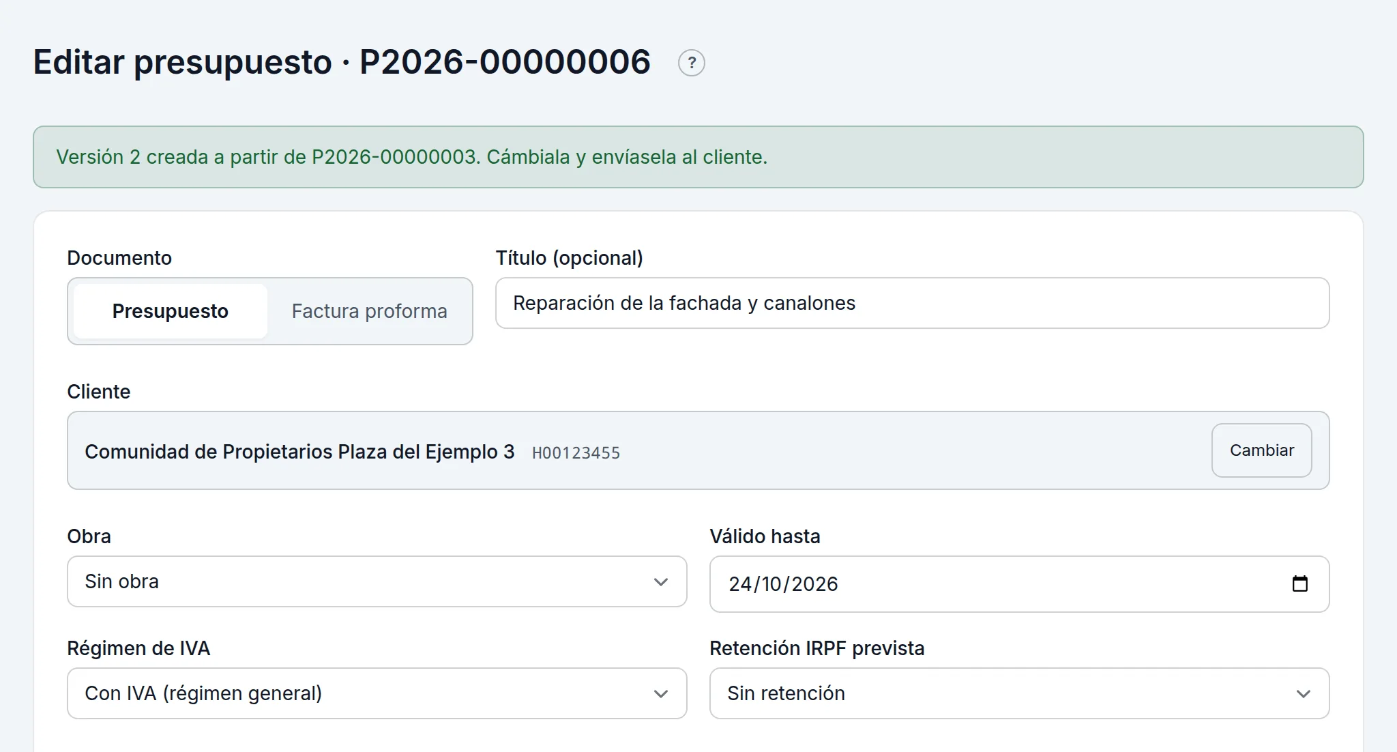Click the client name Comunidad de Propietarios Plaza del Ejemplo 3
1397x752 pixels.
tap(299, 452)
